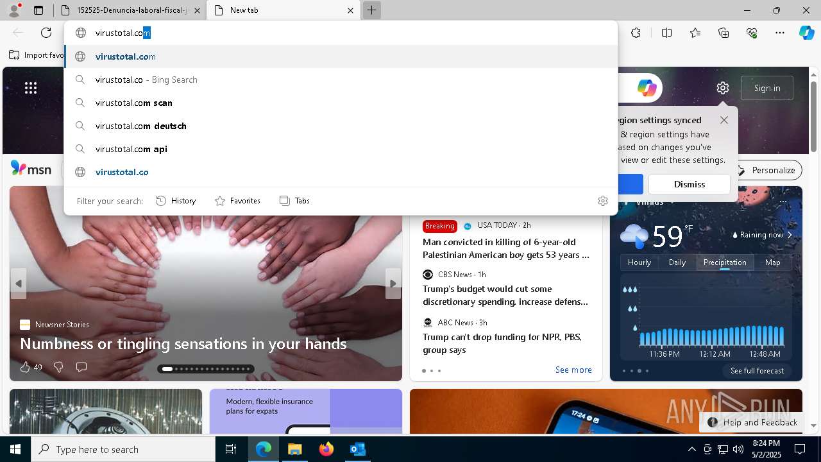This screenshot has width=821, height=462.
Task: Open the USA TODAY Palestinian boy headline
Action: click(x=506, y=248)
